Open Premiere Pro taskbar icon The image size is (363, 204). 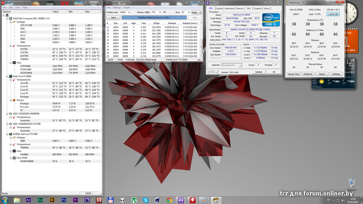click(75, 200)
